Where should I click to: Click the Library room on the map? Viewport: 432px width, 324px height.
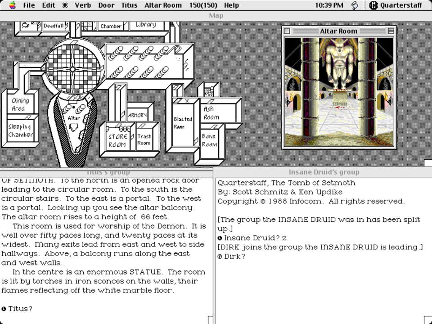(x=145, y=25)
